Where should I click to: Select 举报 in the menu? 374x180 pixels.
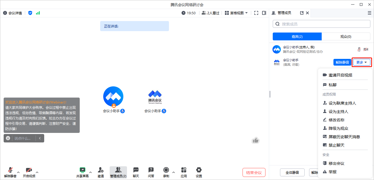pos(346,172)
